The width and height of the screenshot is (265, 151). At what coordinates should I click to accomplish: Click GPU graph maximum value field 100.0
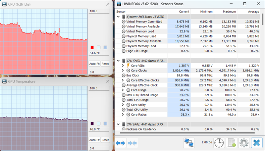[99, 88]
